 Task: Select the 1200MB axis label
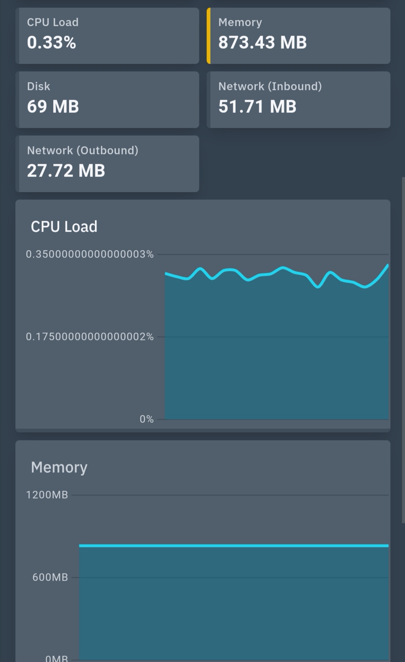pyautogui.click(x=46, y=495)
